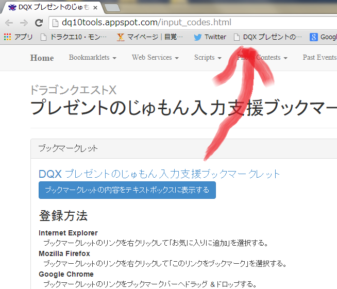Open the ドラクエ10・モン bookmark
The width and height of the screenshot is (337, 289).
(74, 37)
